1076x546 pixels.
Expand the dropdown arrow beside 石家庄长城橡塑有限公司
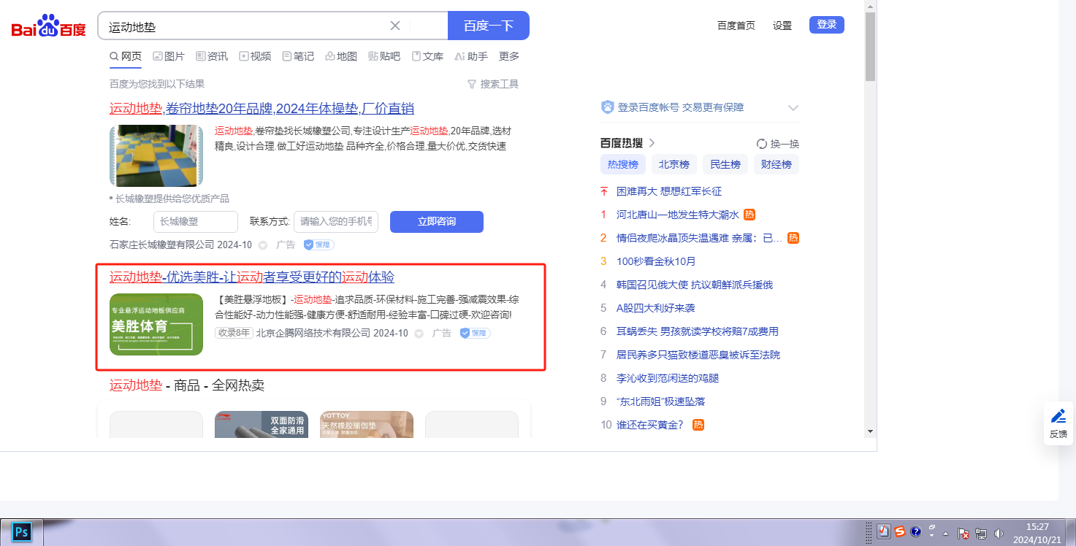(x=263, y=245)
